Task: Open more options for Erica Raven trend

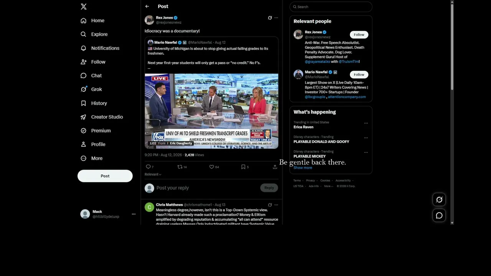Action: coord(366,123)
